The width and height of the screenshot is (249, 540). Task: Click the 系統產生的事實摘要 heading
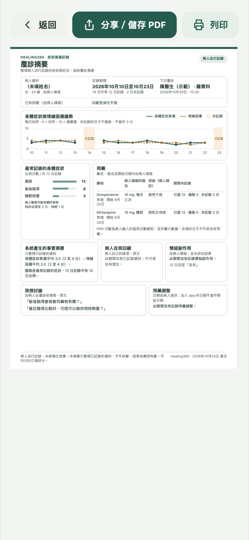tap(44, 248)
